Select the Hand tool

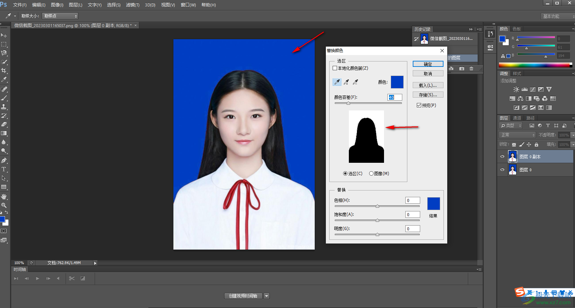pyautogui.click(x=4, y=197)
